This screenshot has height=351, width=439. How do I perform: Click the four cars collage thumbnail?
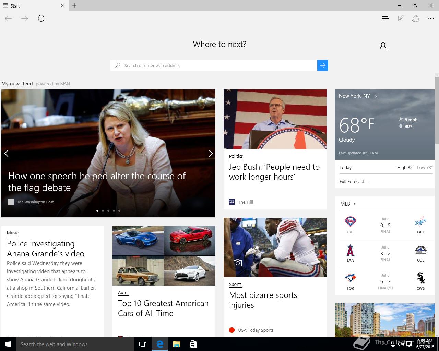coord(164,256)
